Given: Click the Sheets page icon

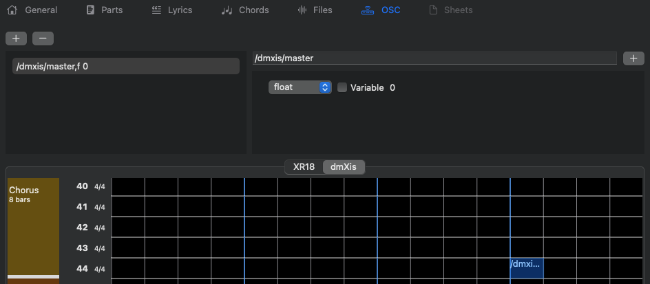Looking at the screenshot, I should (433, 10).
